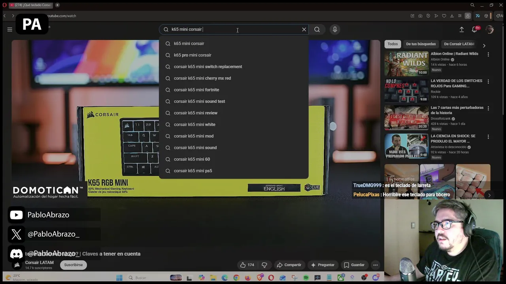Image resolution: width=506 pixels, height=284 pixels.
Task: Open Opera's downloads icon
Action: 452,16
